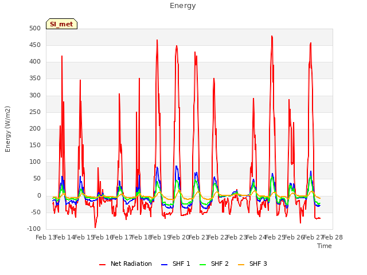Viewport: 367px width, 275px height.
Task: Click the Net Radiation peak after Feb 19
Action: 177,46
